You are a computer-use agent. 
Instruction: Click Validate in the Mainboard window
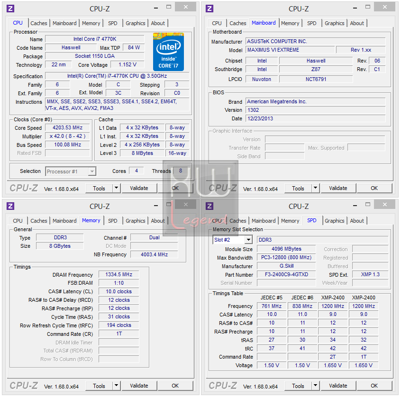(338, 189)
